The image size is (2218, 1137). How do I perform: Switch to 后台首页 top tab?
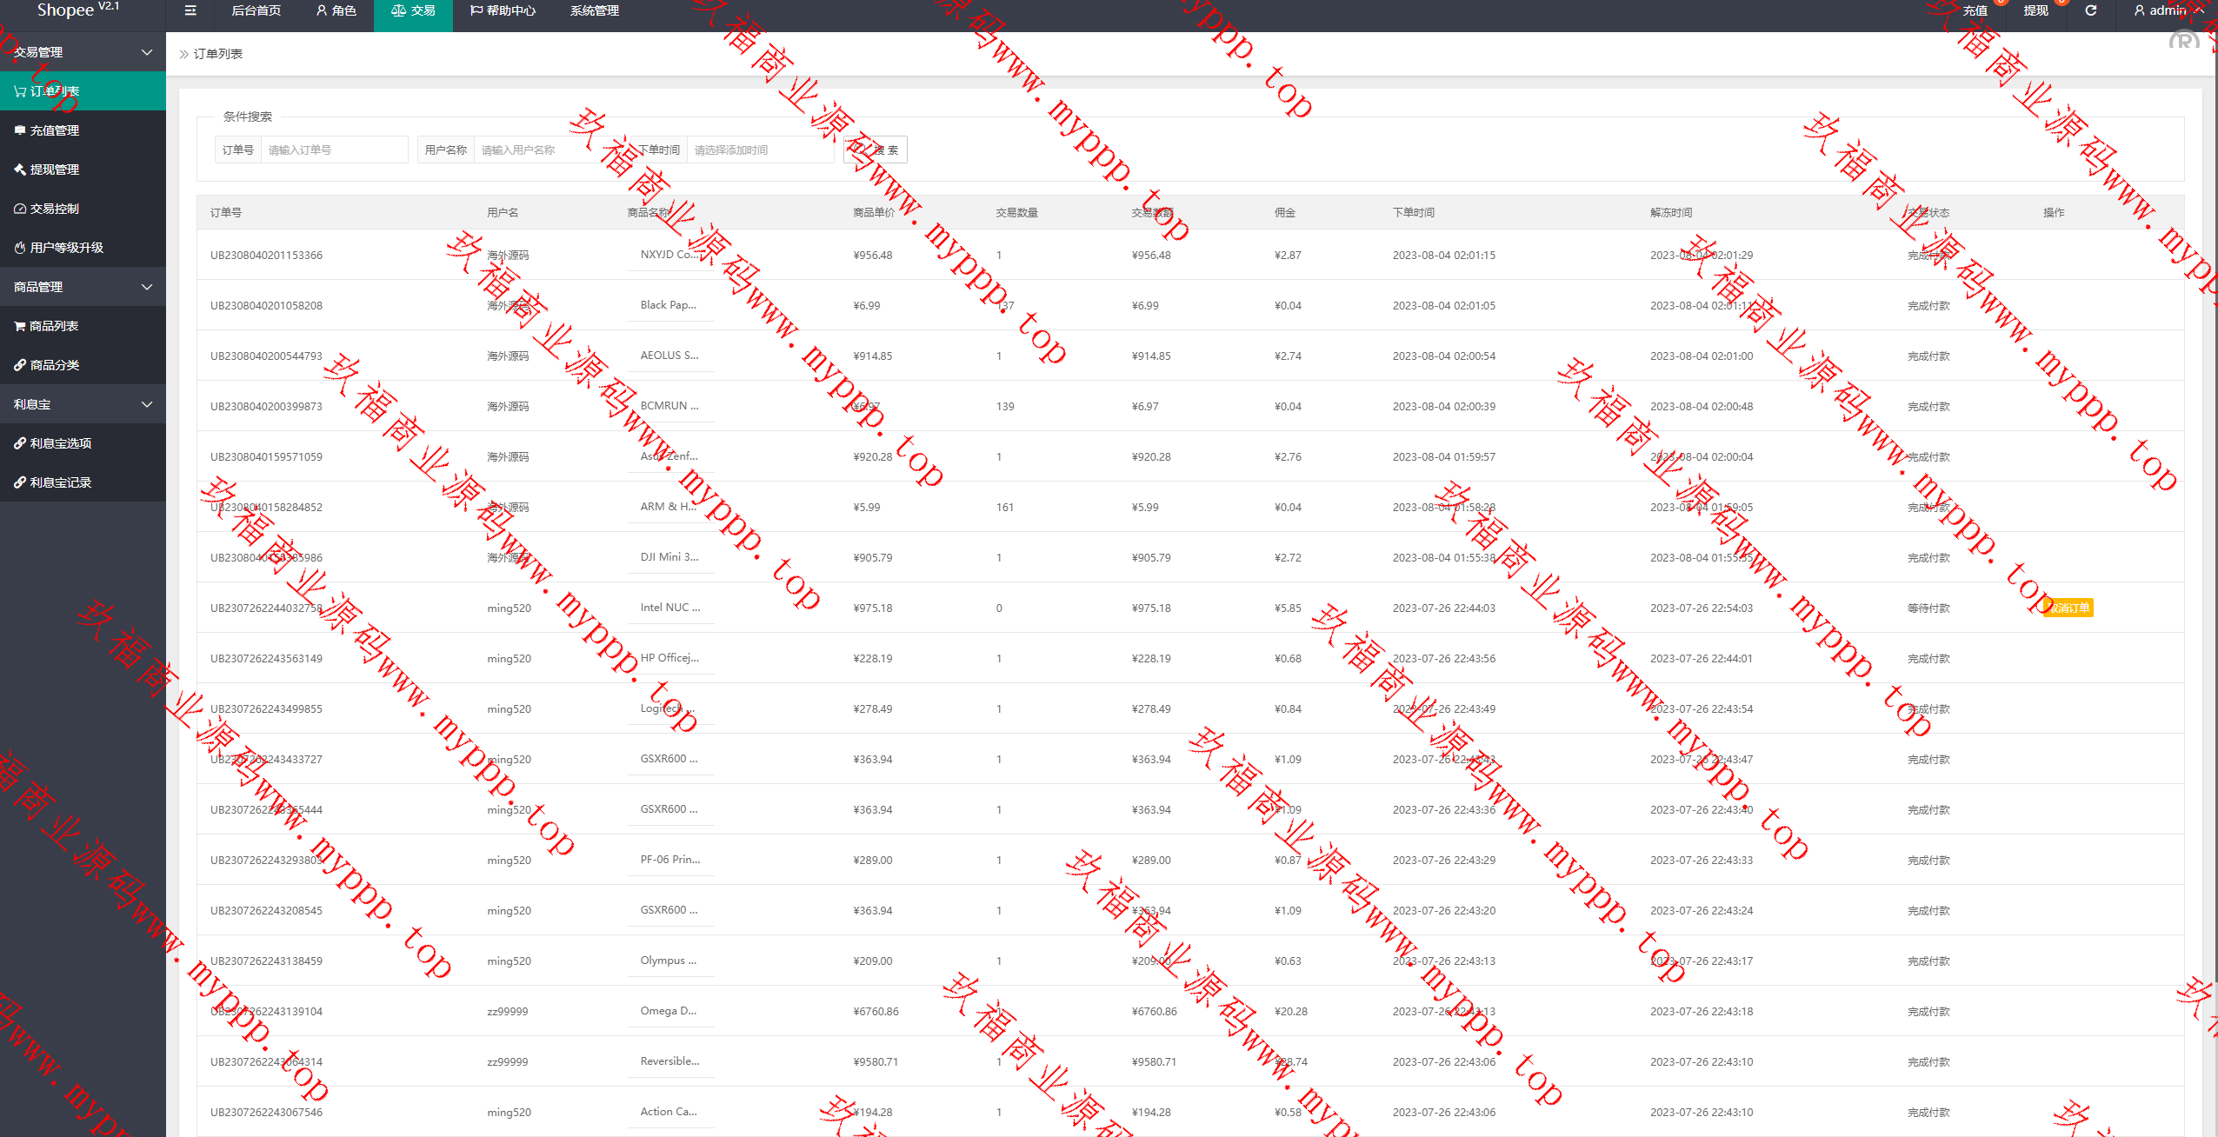(x=256, y=10)
